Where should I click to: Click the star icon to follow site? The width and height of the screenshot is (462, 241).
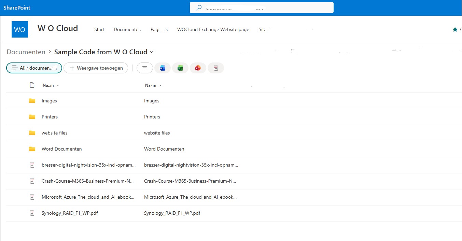455,30
